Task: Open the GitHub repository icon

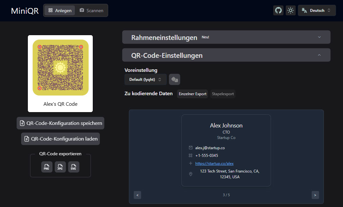Action: click(278, 10)
